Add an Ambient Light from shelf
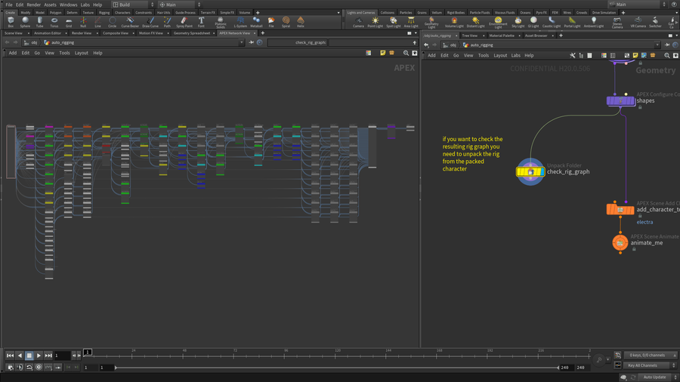Viewport: 680px width, 382px height. coord(594,23)
